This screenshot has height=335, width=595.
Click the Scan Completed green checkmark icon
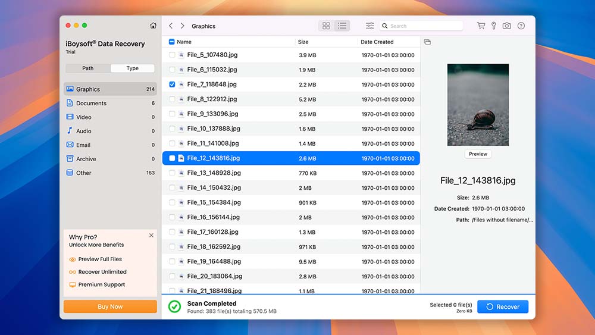(x=174, y=306)
